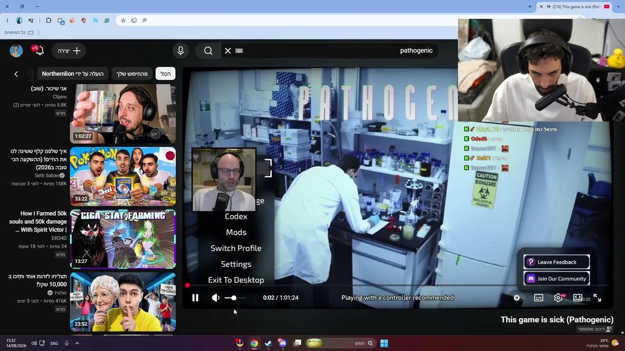Open Steam from the taskbar
625x351 pixels.
[x=268, y=343]
